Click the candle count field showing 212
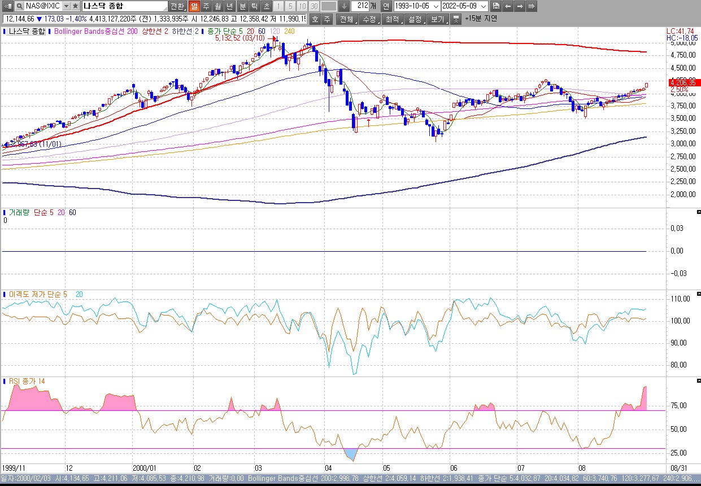Screen dimensions: 701x486 point(359,6)
